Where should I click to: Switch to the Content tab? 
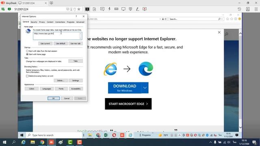50,22
